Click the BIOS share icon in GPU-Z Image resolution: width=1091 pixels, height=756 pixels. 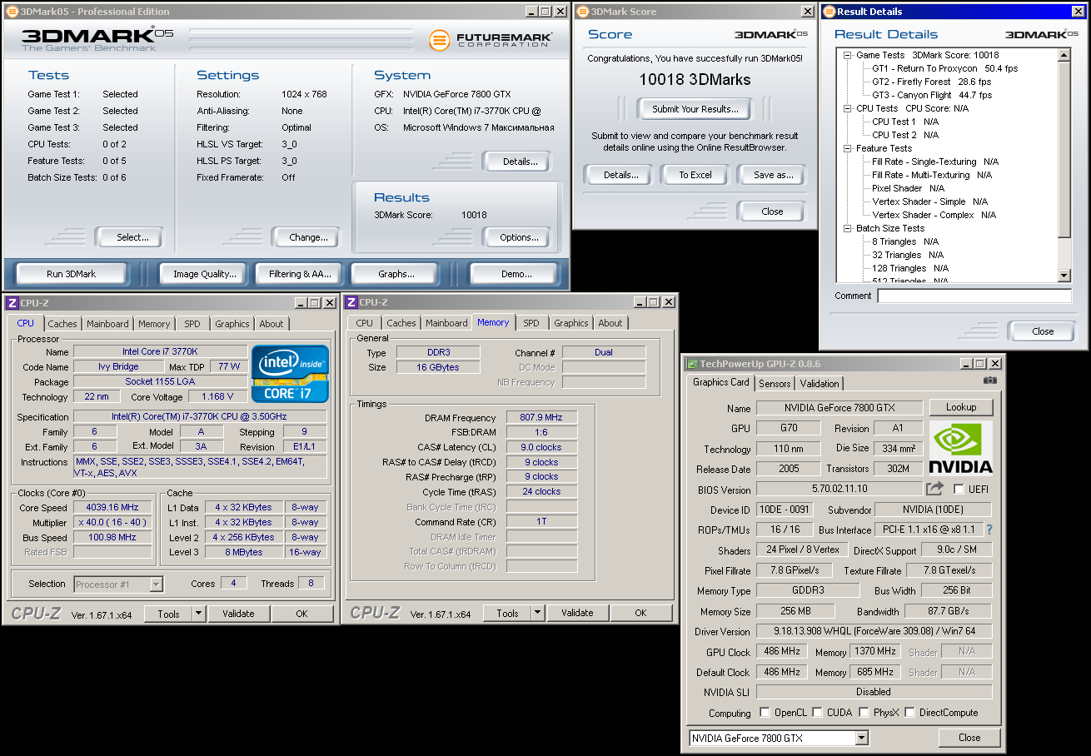[x=935, y=489]
